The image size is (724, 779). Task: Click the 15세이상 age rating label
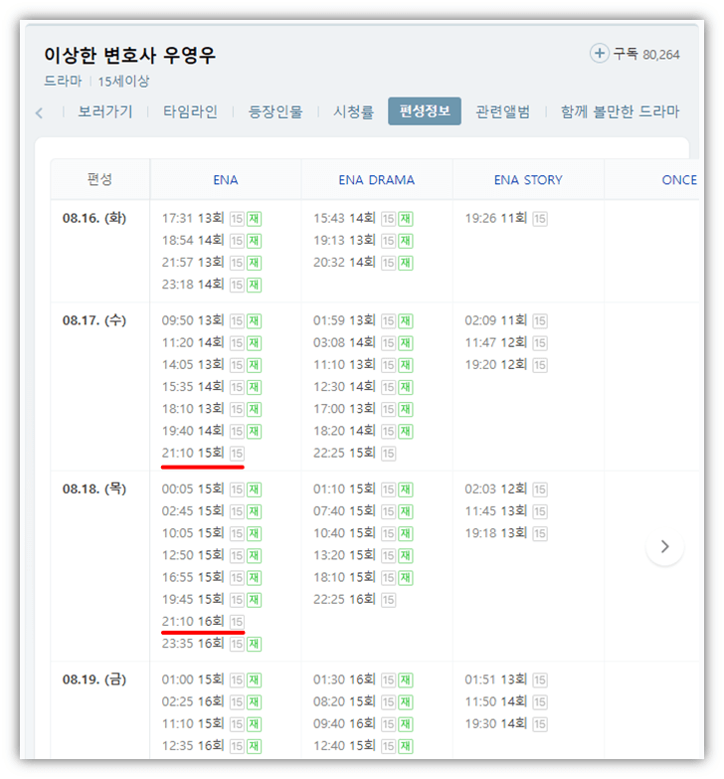coord(123,81)
